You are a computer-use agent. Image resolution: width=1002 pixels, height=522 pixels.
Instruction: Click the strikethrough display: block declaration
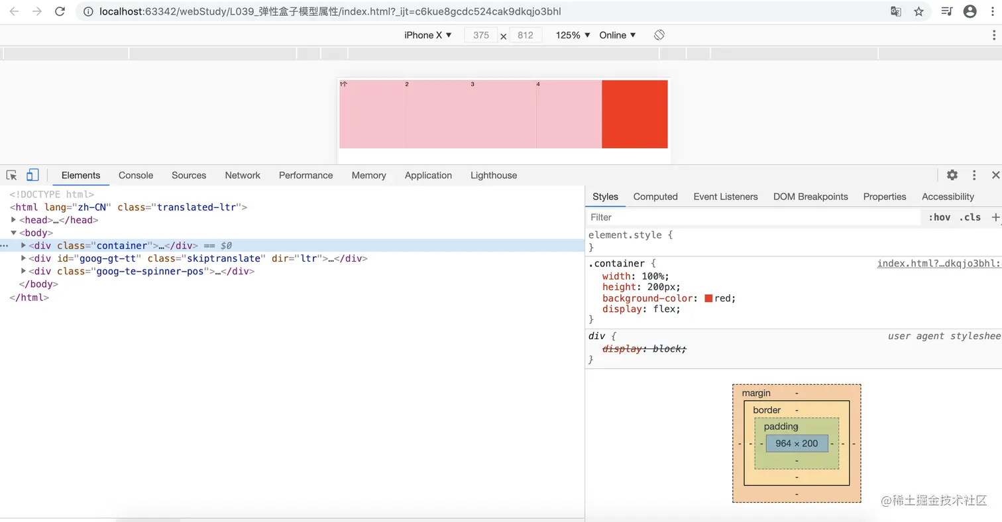(645, 348)
